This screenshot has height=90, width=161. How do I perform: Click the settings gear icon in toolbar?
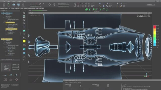point(23,4)
